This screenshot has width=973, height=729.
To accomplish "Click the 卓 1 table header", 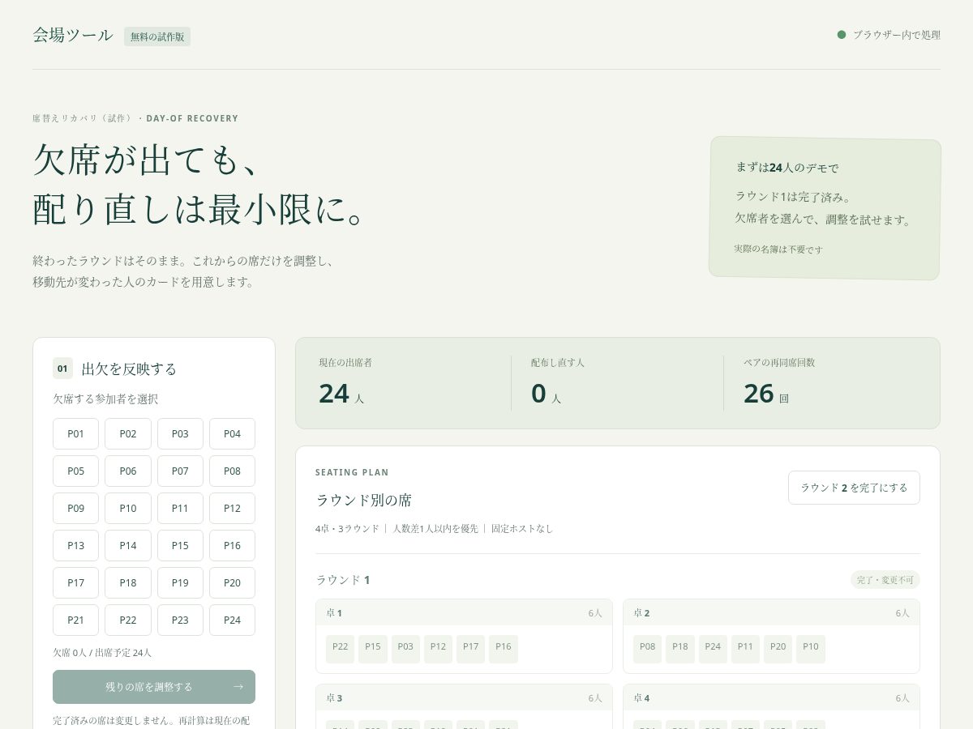I will click(x=464, y=613).
